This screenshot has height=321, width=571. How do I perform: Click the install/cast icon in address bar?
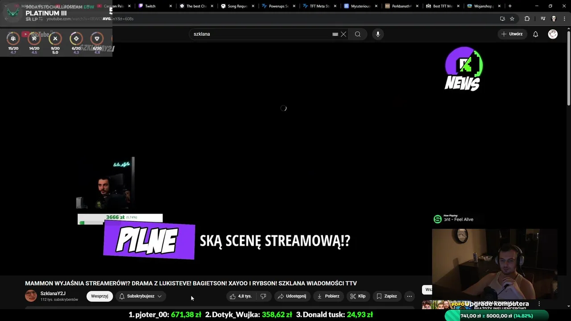pos(502,19)
